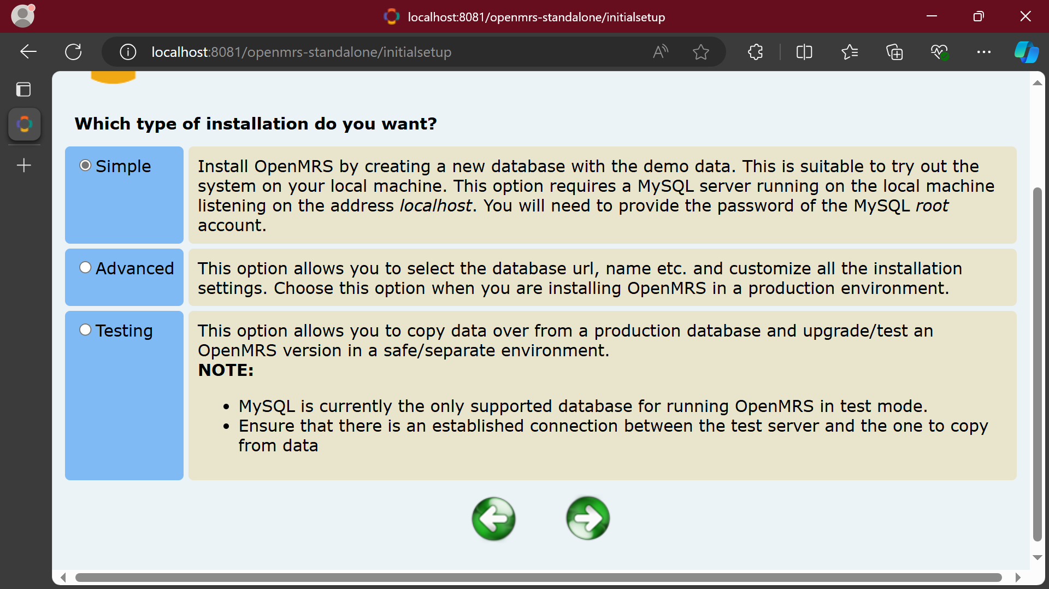Activate the Read aloud icon
This screenshot has width=1049, height=589.
click(x=661, y=52)
